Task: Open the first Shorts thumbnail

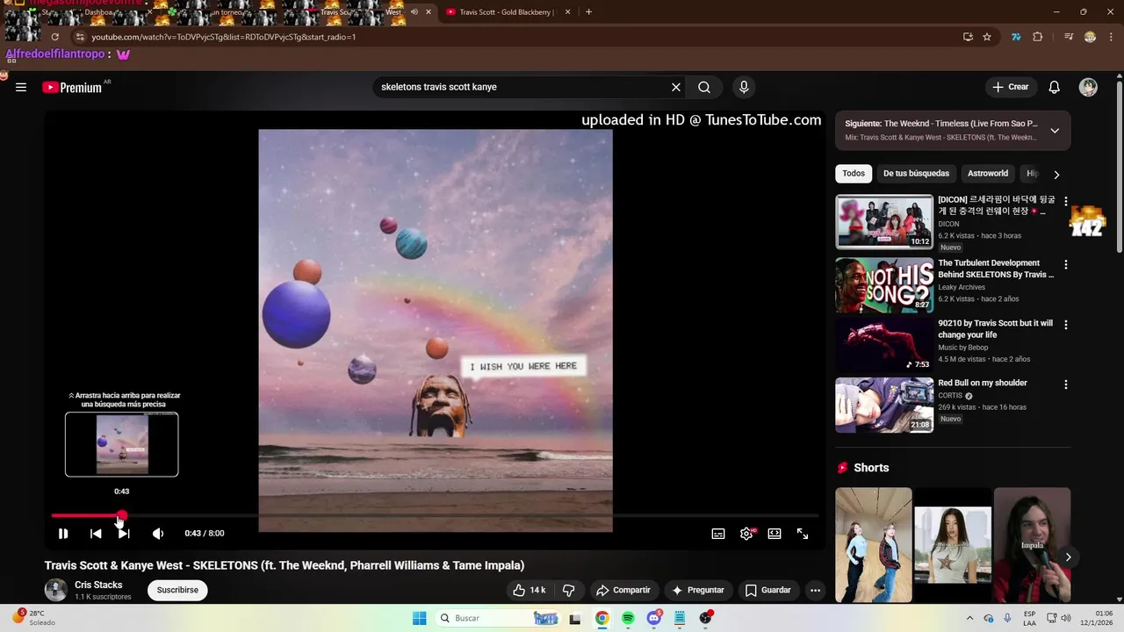Action: click(874, 545)
